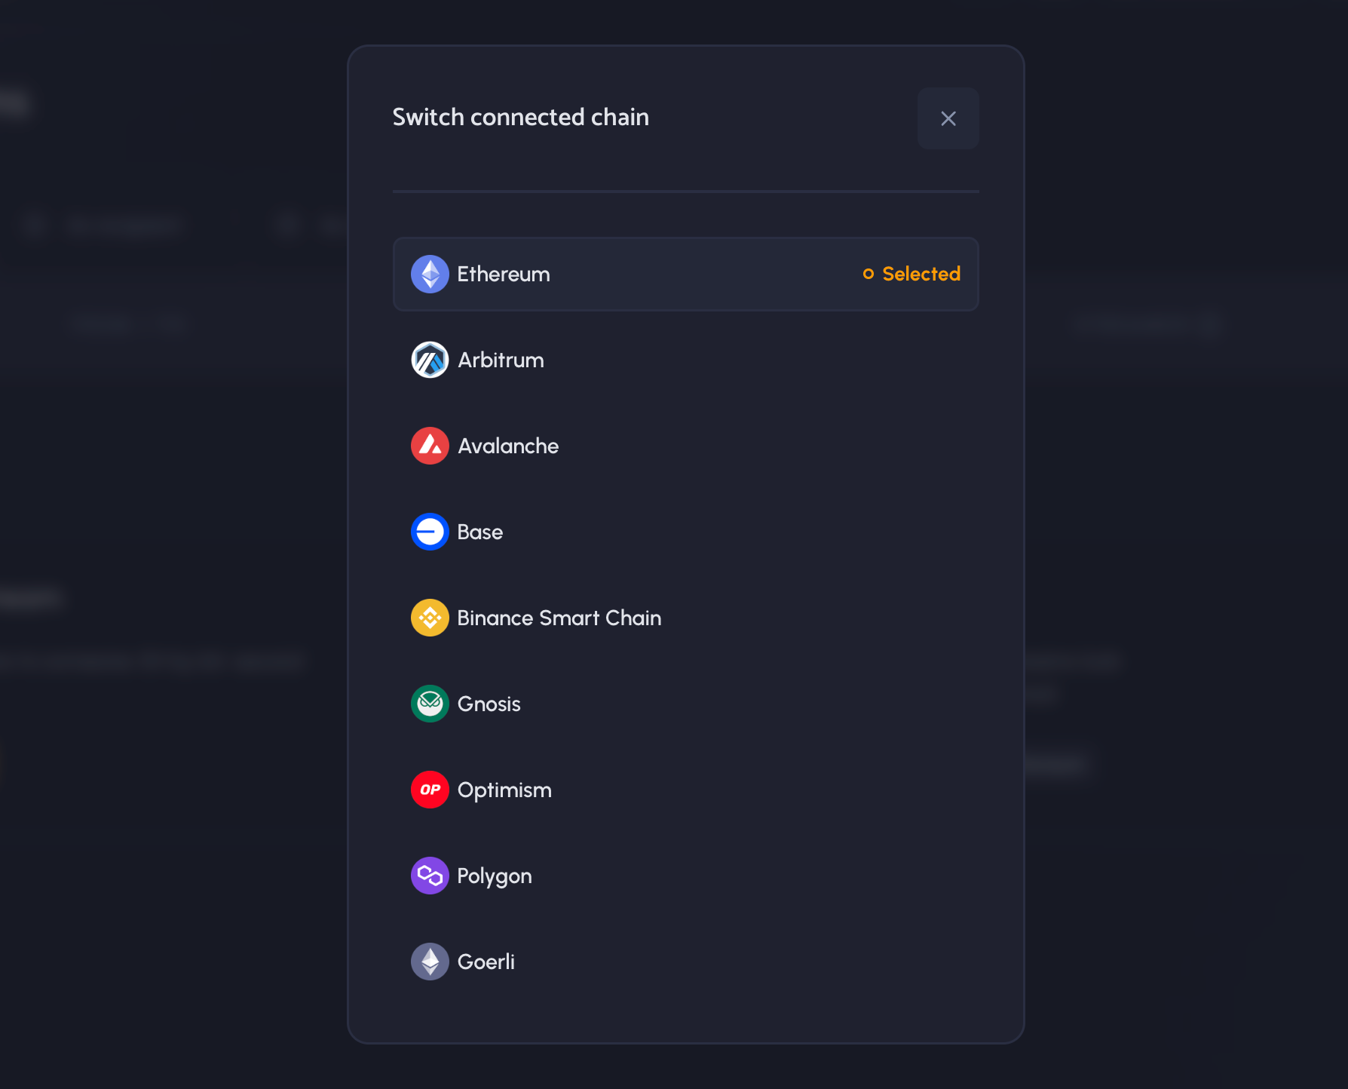1348x1089 pixels.
Task: Click the purple Polygon logo
Action: coord(430,876)
